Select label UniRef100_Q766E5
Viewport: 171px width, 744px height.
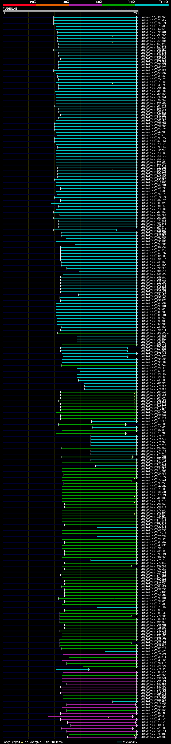153,386
